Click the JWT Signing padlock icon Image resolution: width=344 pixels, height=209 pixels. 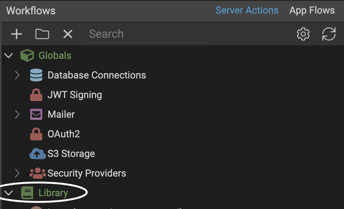pyautogui.click(x=36, y=95)
